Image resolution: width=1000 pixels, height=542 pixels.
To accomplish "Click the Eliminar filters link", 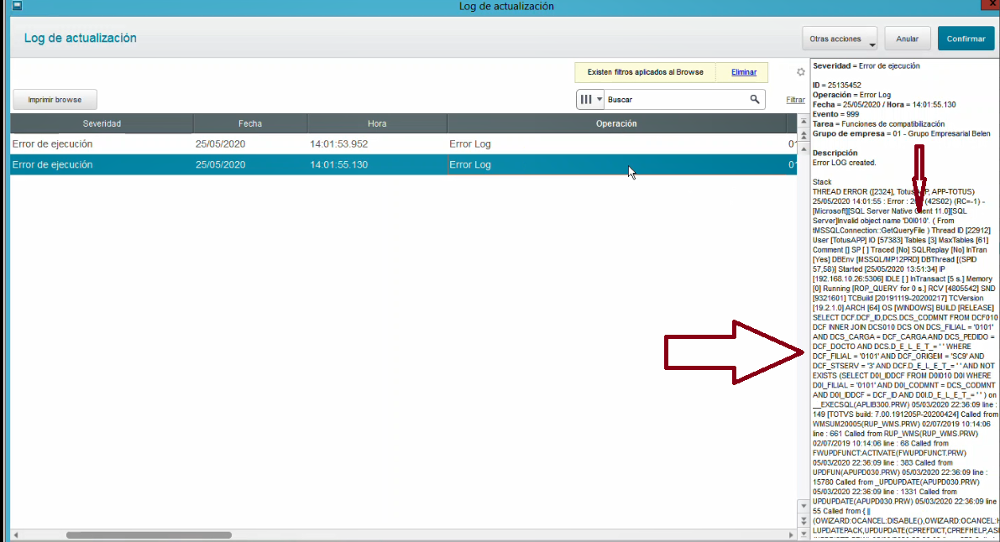I will pos(744,72).
